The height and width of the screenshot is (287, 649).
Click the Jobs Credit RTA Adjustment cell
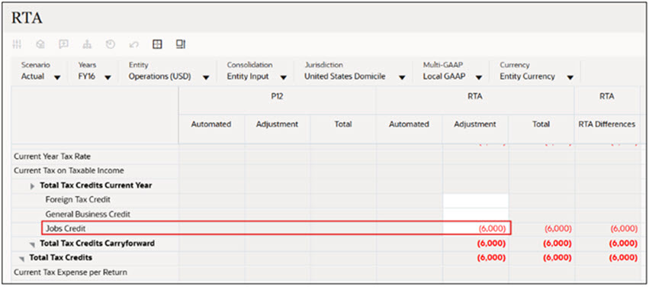tap(475, 228)
